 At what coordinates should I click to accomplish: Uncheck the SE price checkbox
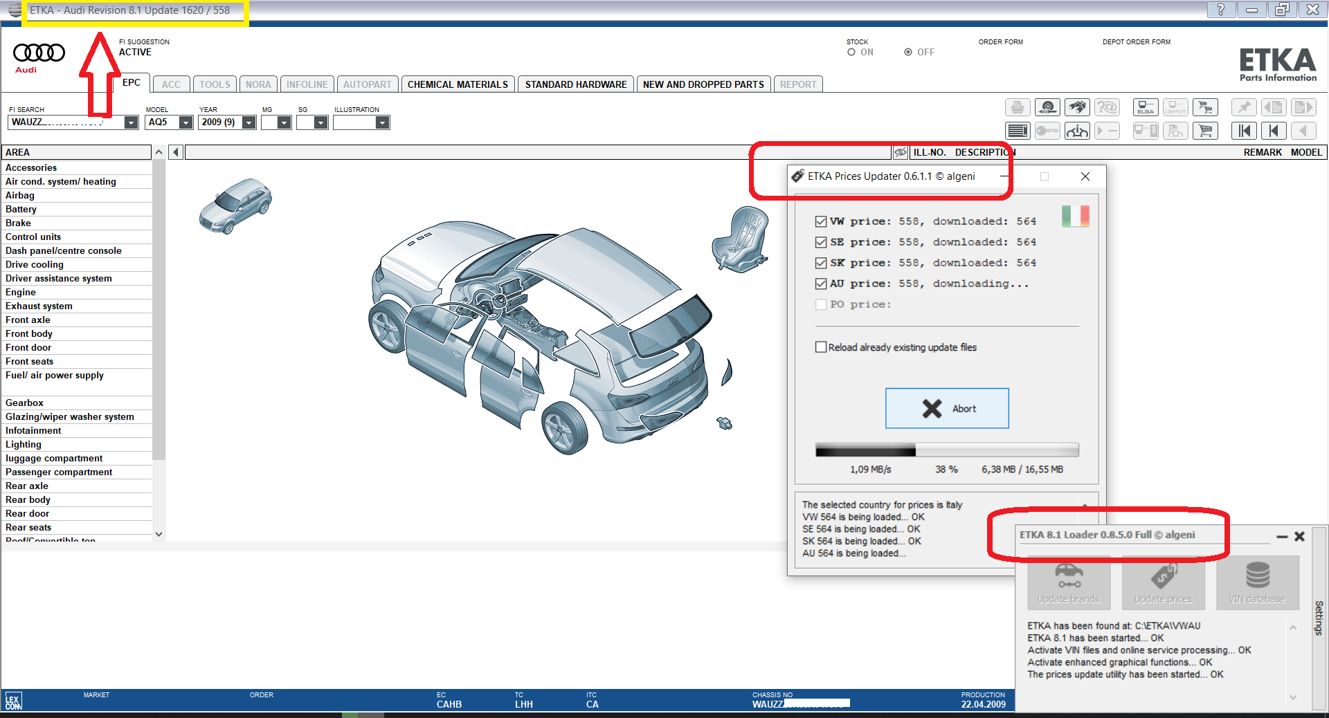tap(821, 242)
